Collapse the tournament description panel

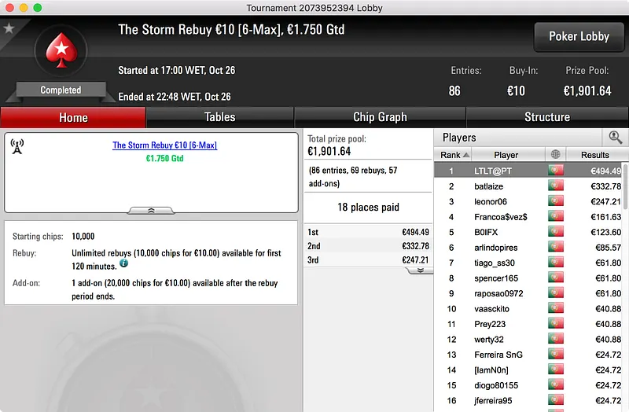(151, 211)
